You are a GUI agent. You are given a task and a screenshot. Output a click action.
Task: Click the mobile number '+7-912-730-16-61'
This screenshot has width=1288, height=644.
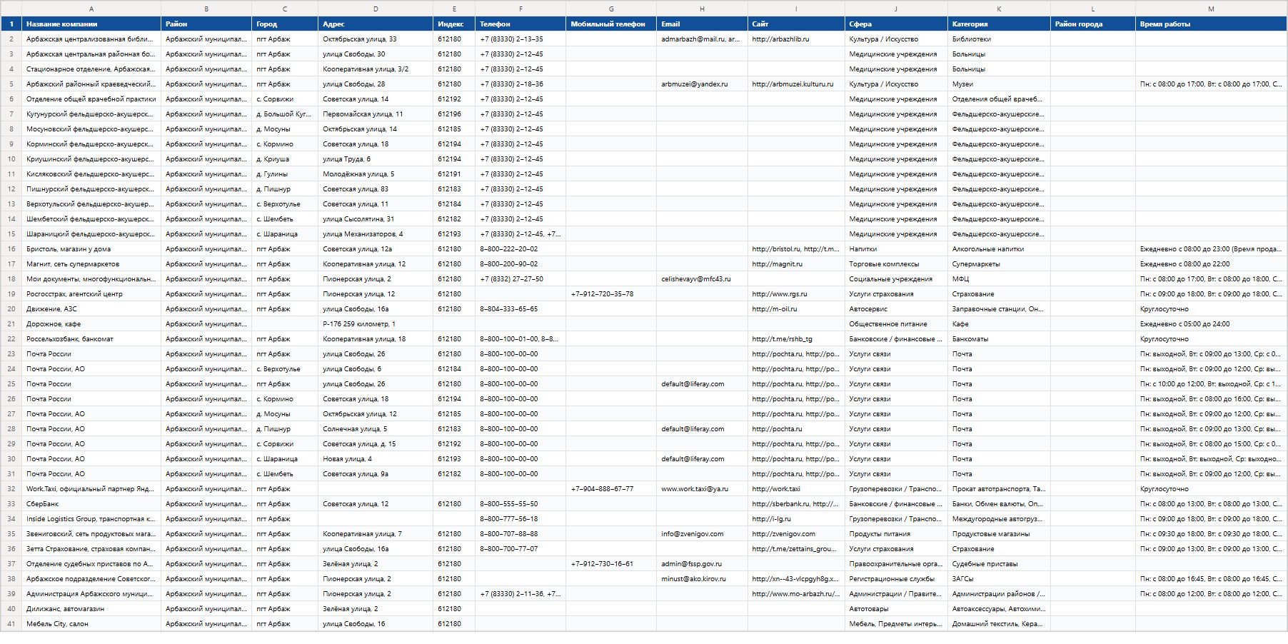point(611,564)
